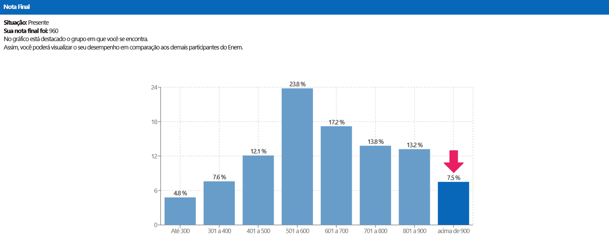Image resolution: width=609 pixels, height=244 pixels.
Task: Select the dark blue "acima de 900" bar
Action: (453, 204)
